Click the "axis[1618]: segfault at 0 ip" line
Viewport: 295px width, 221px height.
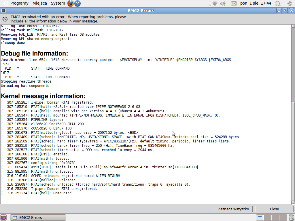click(x=99, y=167)
